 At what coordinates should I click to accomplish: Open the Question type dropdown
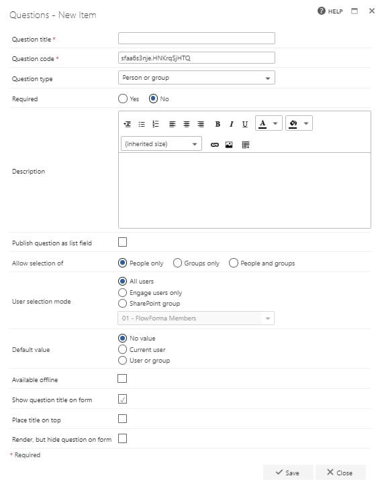tap(197, 78)
